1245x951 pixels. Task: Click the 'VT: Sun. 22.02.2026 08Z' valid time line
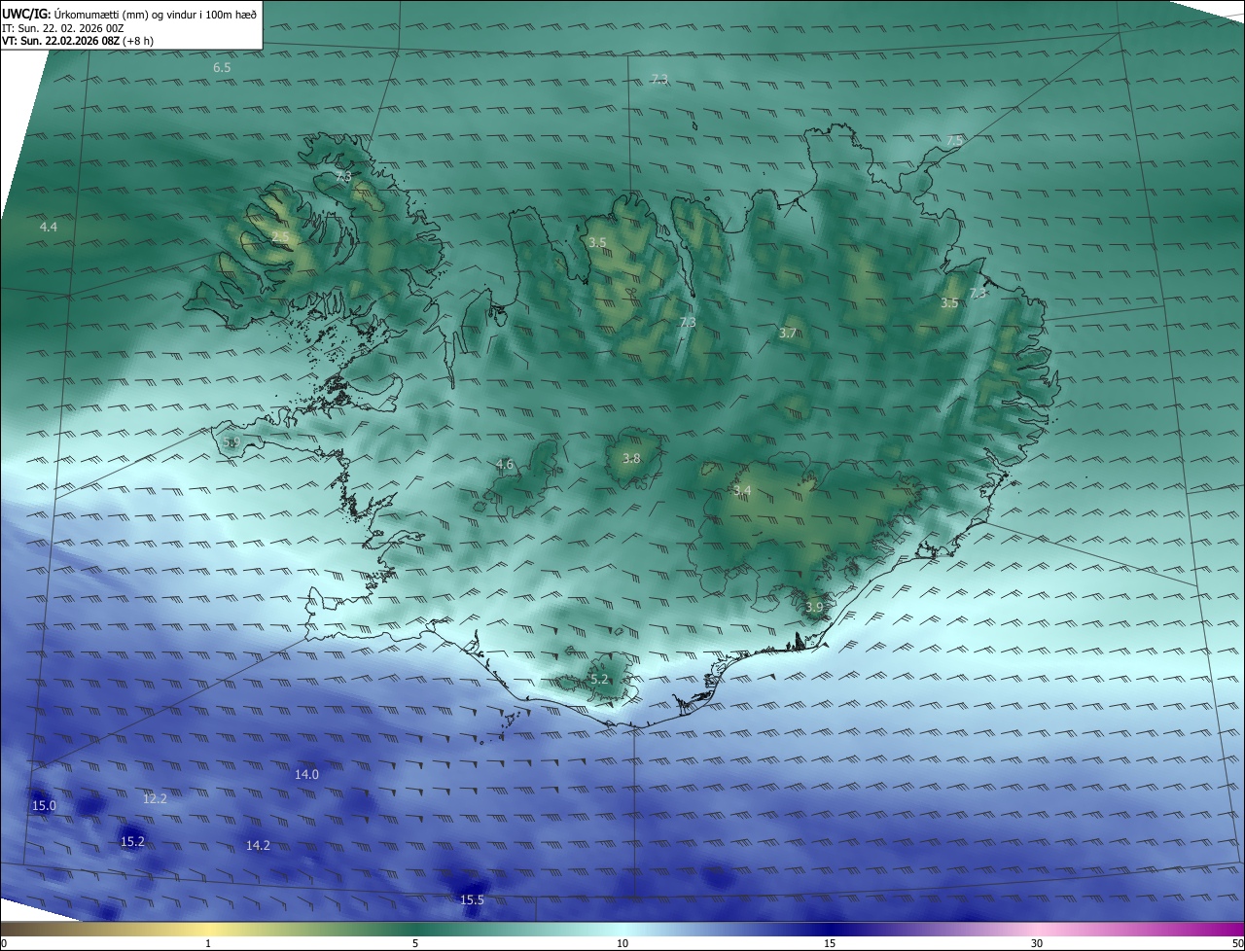pos(78,41)
